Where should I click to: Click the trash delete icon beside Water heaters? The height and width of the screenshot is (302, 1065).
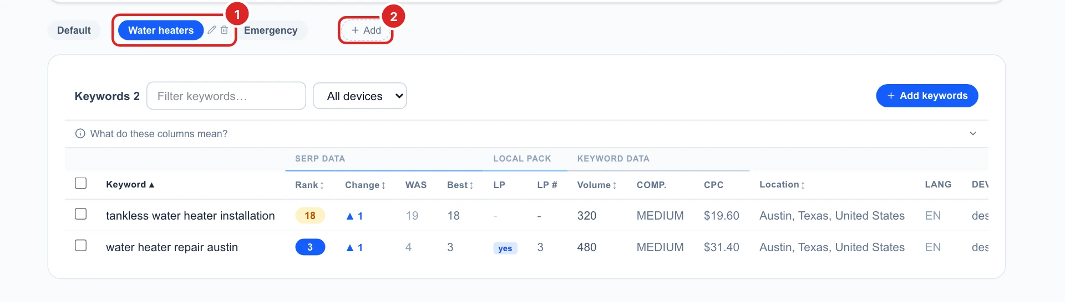[x=224, y=30]
